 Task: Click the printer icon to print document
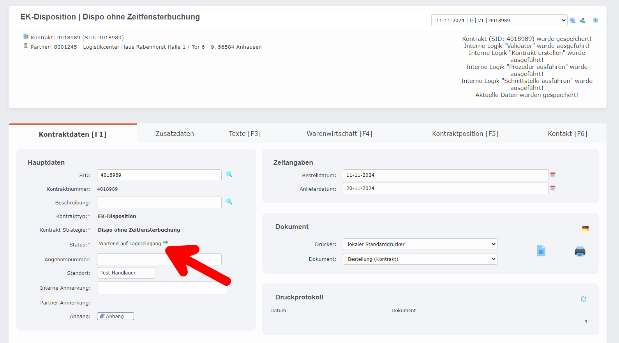[x=580, y=252]
